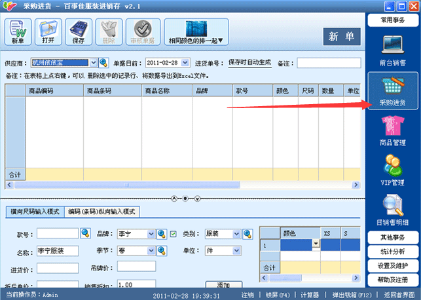Viewport: 421px width, 300px height.
Task: Click the 进货价 input field
Action: pyautogui.click(x=58, y=268)
